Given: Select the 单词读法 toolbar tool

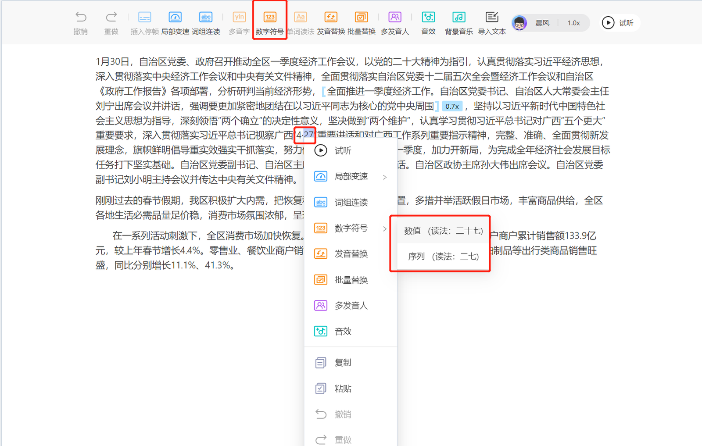Looking at the screenshot, I should coord(301,23).
